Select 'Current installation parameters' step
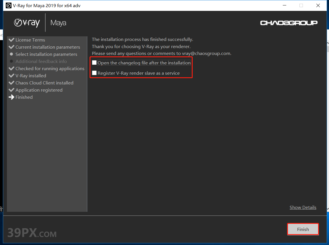 click(48, 47)
